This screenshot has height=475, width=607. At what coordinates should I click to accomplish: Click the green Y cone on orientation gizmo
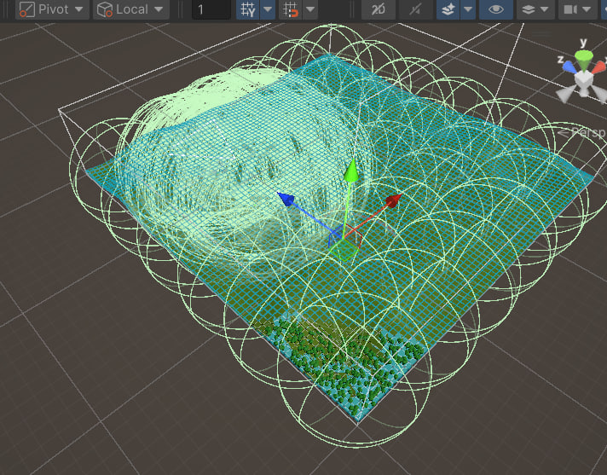coord(584,60)
